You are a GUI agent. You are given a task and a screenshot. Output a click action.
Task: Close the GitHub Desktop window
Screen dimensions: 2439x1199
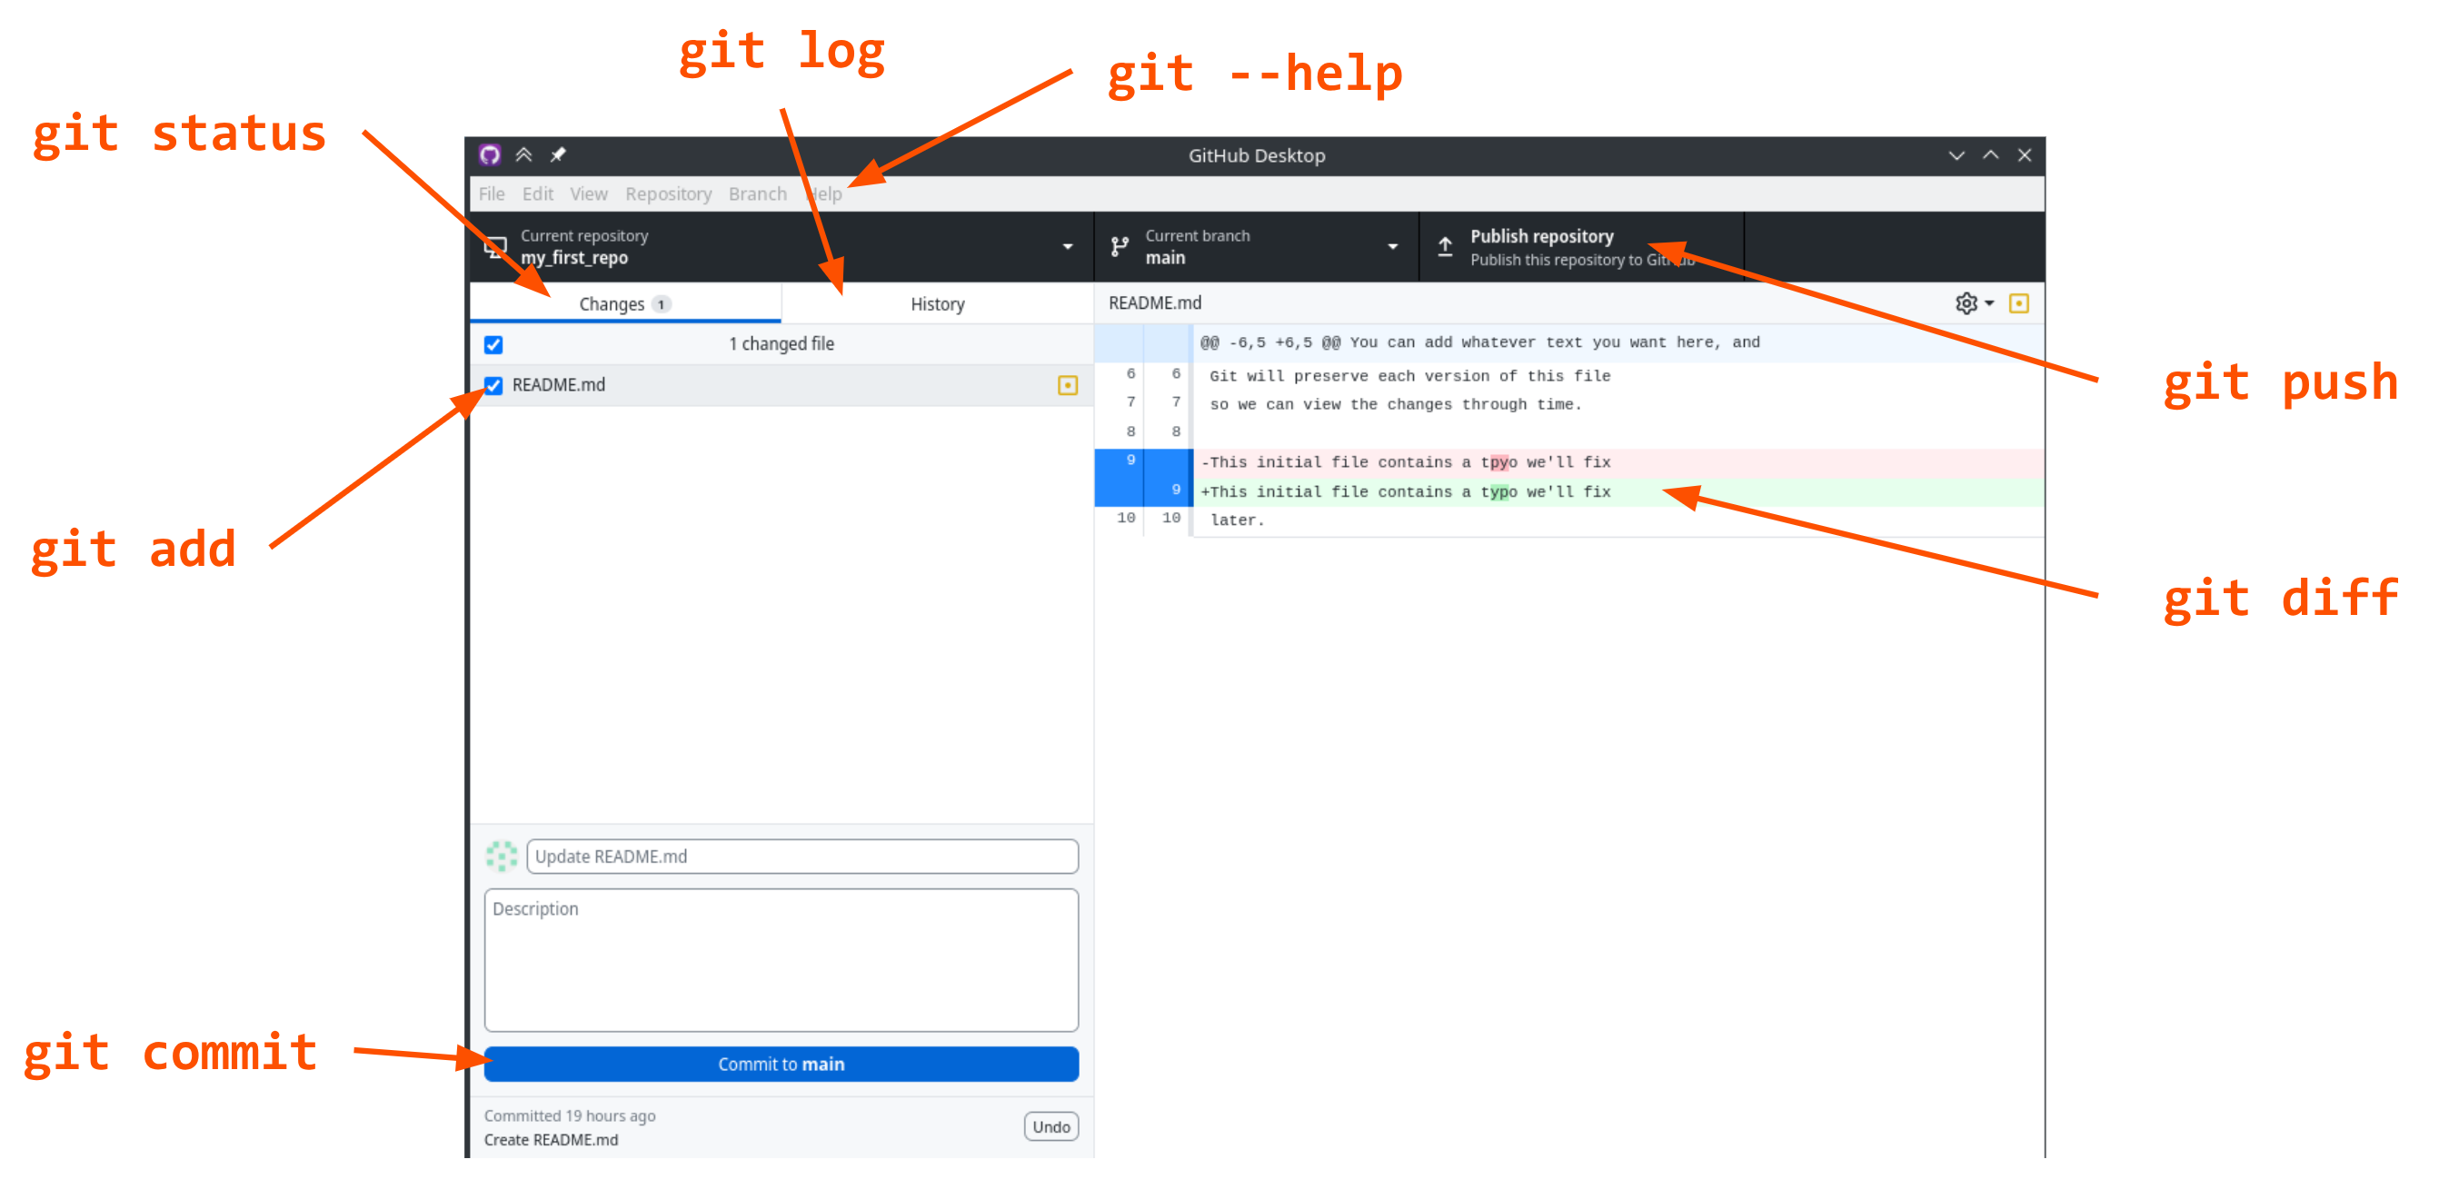coord(2025,155)
